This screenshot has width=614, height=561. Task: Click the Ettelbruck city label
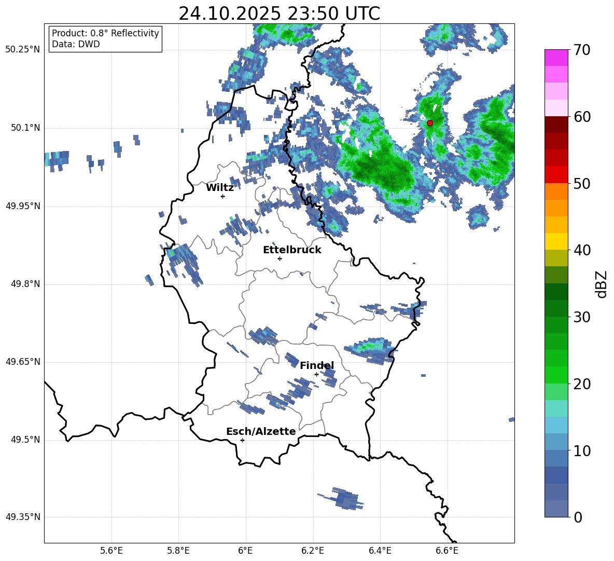292,250
